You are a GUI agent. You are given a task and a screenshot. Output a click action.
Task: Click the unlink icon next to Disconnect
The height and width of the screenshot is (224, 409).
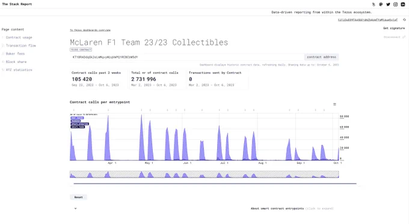pos(404,37)
